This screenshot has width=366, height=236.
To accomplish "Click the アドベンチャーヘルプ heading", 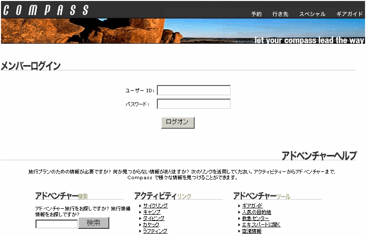I will pos(319,155).
